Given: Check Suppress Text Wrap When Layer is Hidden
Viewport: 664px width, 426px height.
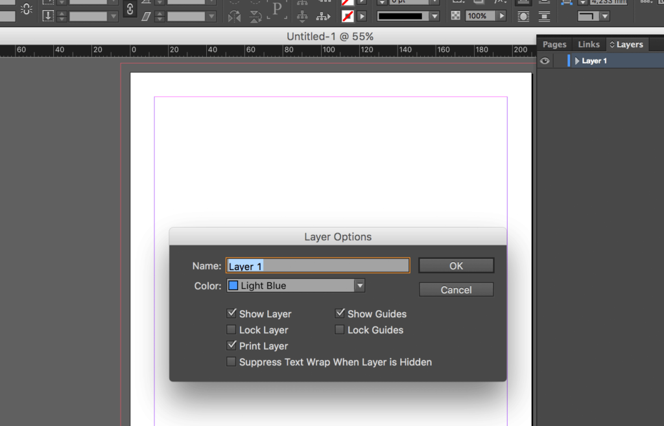Looking at the screenshot, I should coord(231,362).
